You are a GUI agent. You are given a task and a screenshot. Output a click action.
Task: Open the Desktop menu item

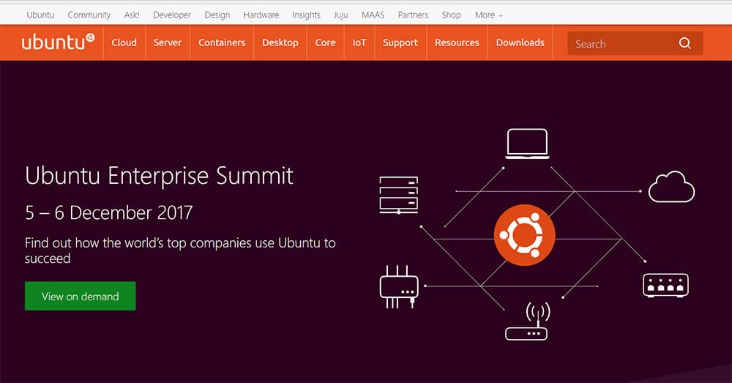click(x=280, y=42)
